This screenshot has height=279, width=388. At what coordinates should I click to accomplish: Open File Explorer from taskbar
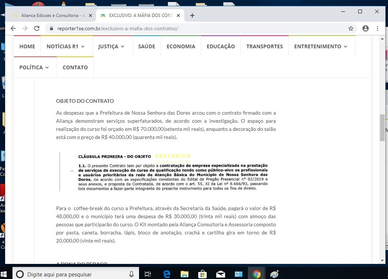coord(184,274)
